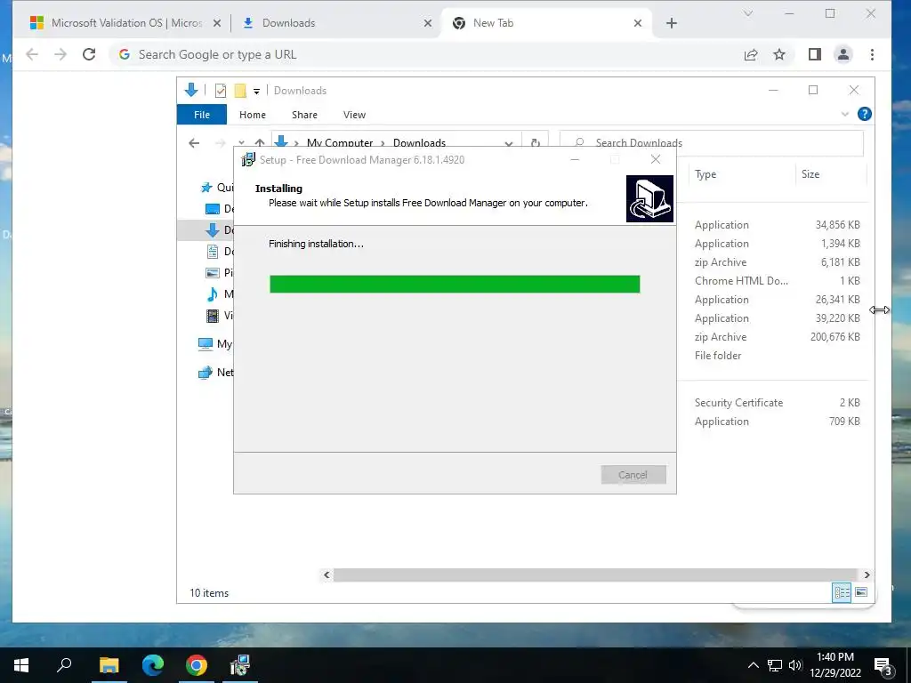Open the notification center icon
Viewport: 911px width, 683px height.
(883, 666)
